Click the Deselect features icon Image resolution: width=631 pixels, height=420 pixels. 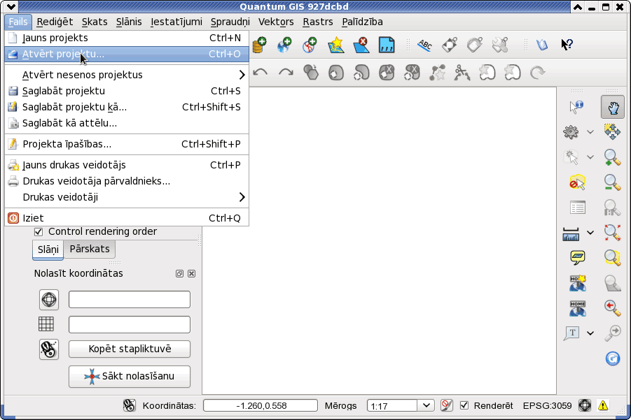(577, 182)
